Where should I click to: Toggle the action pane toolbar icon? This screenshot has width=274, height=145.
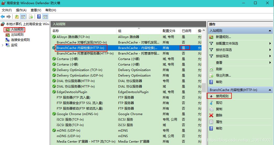pos(45,17)
